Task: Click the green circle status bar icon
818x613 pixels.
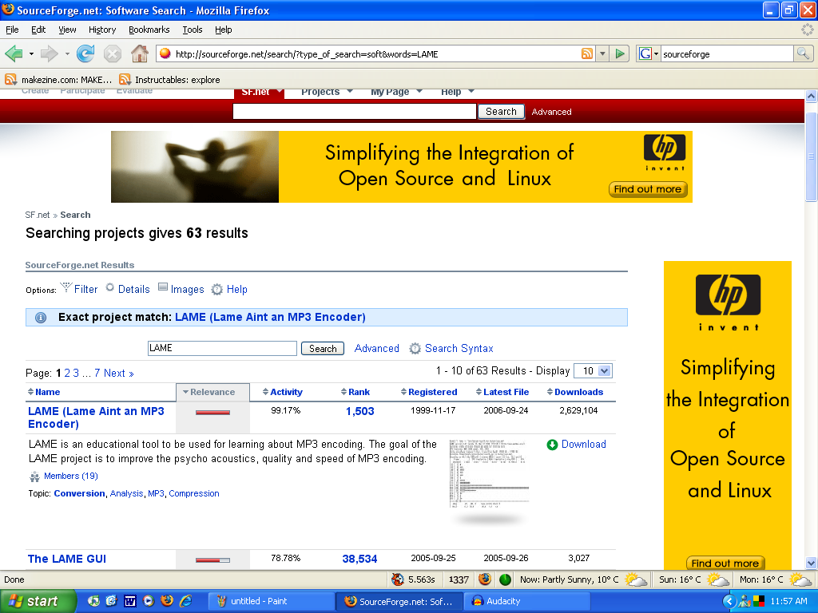Action: (505, 579)
